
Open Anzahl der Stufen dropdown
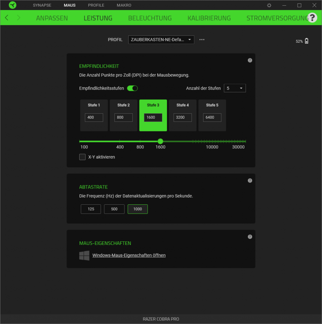coord(235,88)
